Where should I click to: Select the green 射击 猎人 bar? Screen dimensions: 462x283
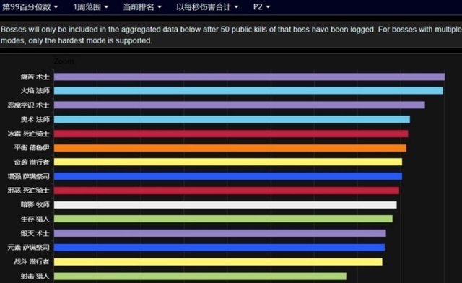(x=200, y=277)
